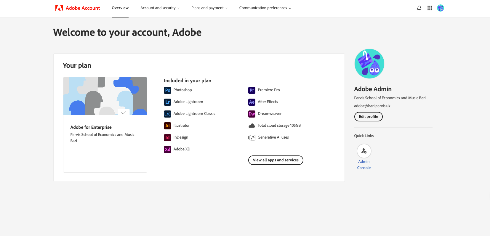Screen dimensions: 490x236
Task: Click the Edit profile button
Action: point(369,117)
